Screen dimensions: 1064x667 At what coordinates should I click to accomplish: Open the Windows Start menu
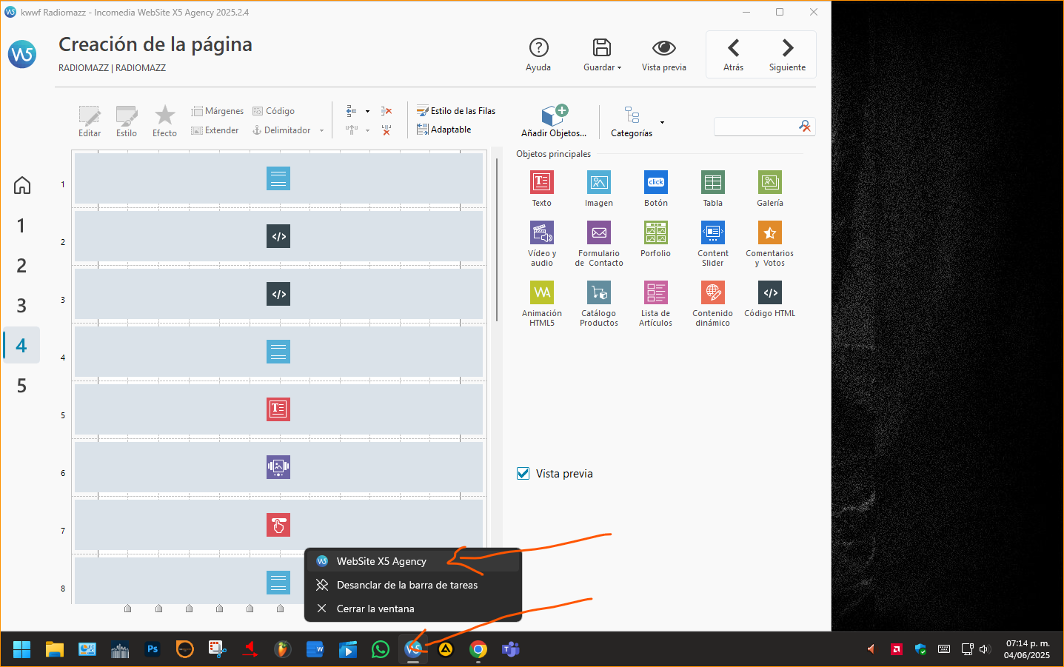22,649
